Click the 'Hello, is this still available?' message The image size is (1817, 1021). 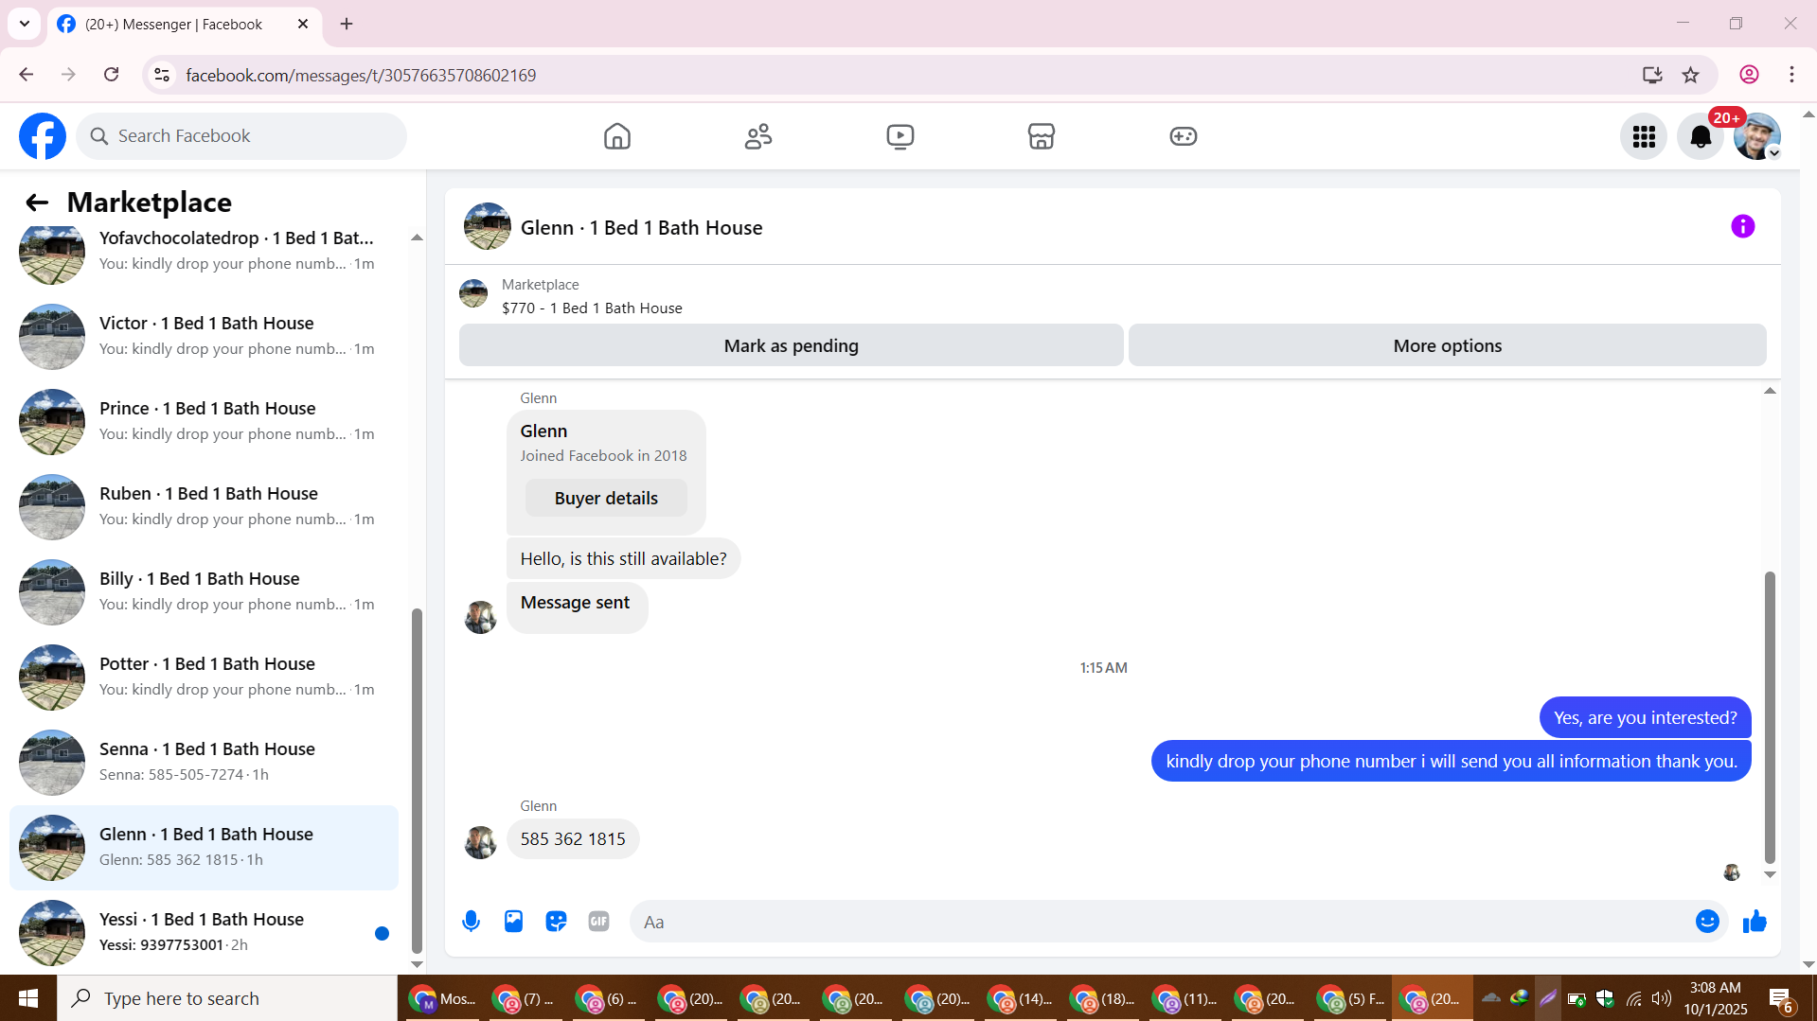pos(623,558)
